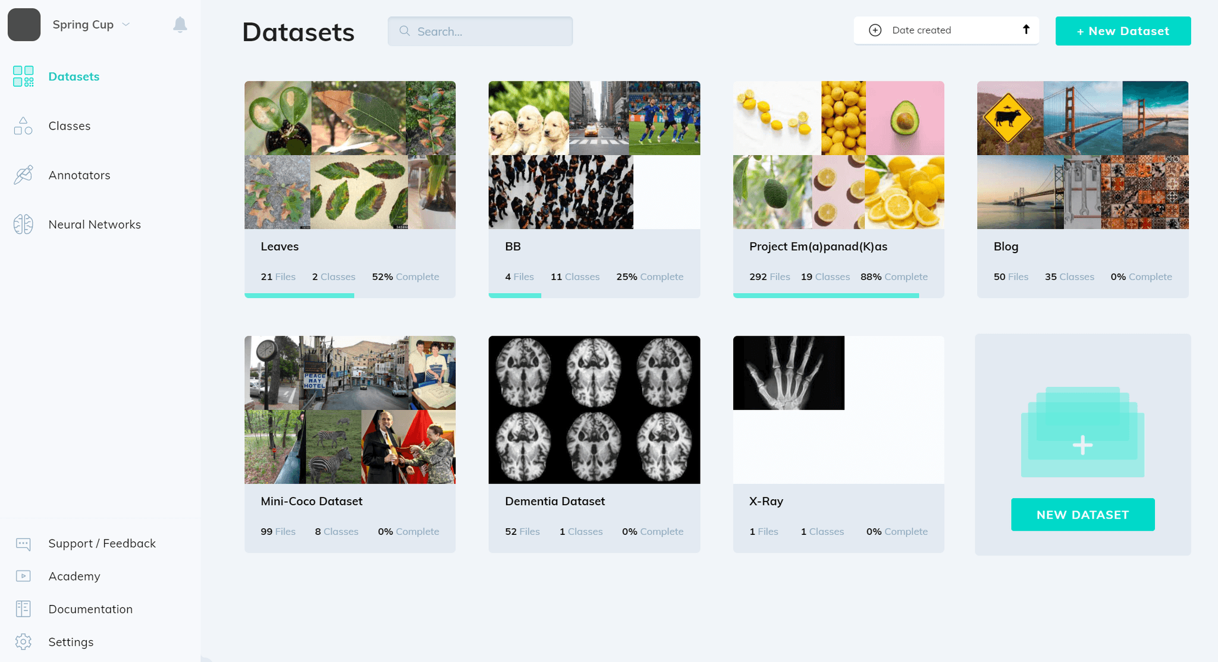Click the Annotators pen icon
The width and height of the screenshot is (1218, 662).
(23, 175)
